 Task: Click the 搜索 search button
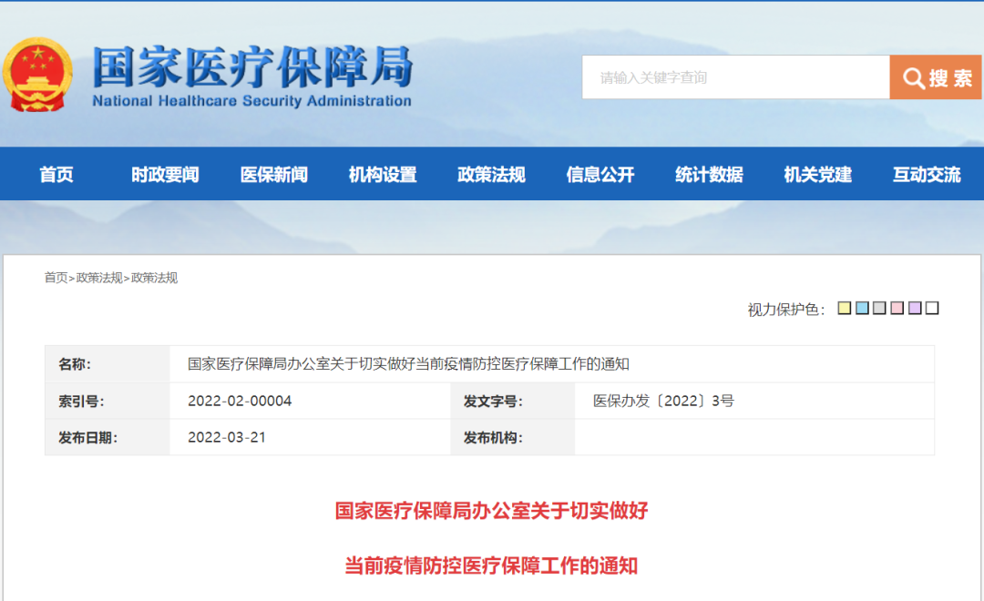(936, 77)
